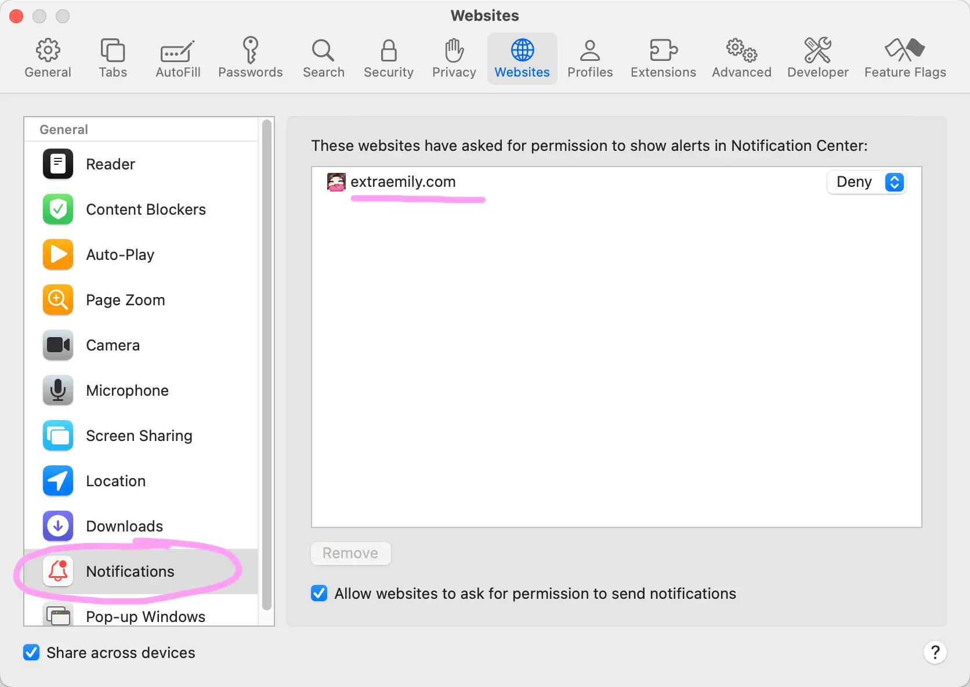Open the Extensions preferences tab
The image size is (970, 687).
pos(663,57)
